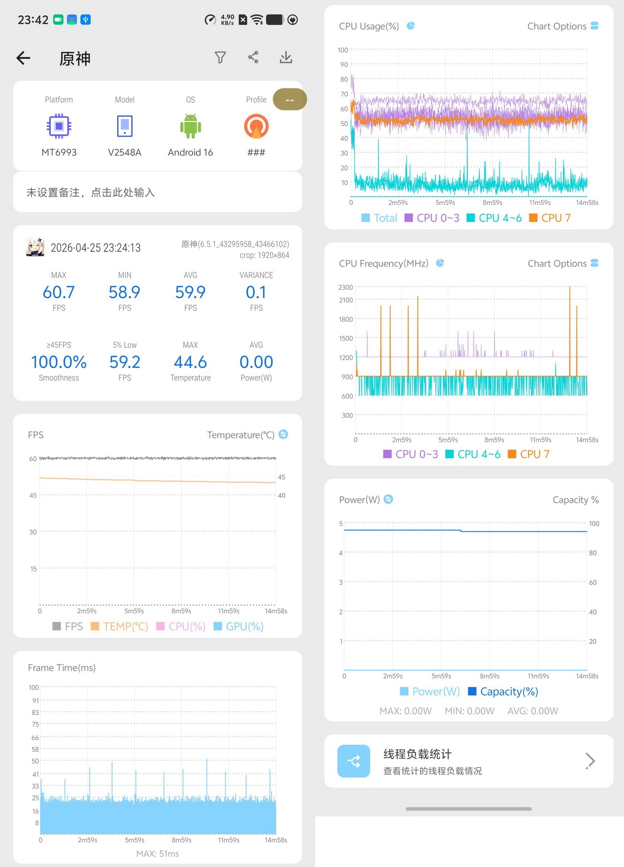Image resolution: width=624 pixels, height=867 pixels.
Task: Toggle GPU(%) legend series
Action: 239,626
